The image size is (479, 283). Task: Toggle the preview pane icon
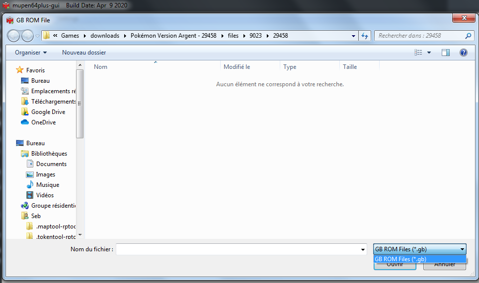(x=445, y=53)
